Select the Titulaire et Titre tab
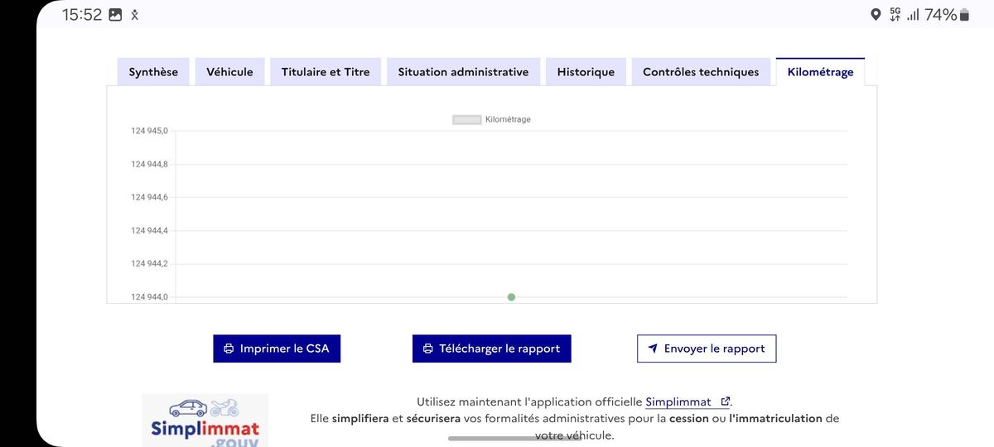The width and height of the screenshot is (994, 447). pyautogui.click(x=326, y=72)
